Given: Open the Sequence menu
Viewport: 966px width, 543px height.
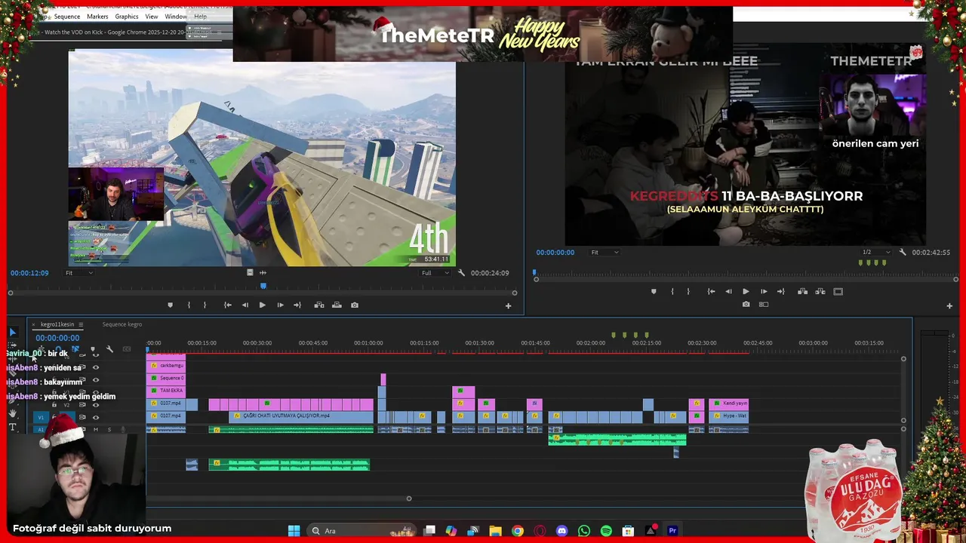Looking at the screenshot, I should (x=67, y=17).
